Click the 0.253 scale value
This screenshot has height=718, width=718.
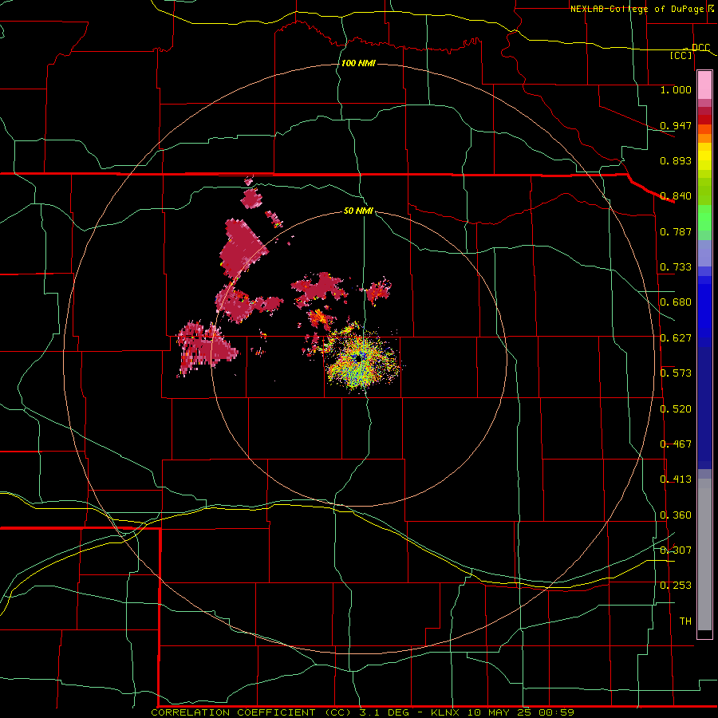click(676, 586)
